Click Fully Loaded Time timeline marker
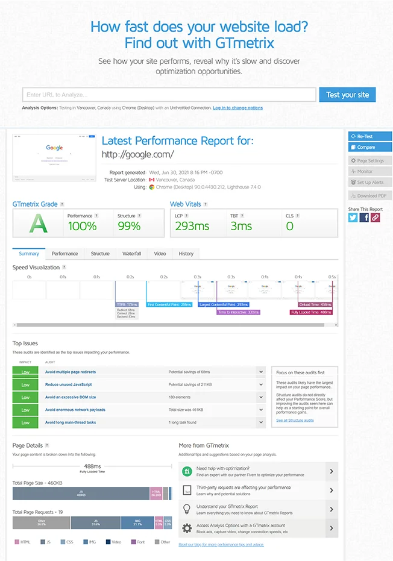The image size is (393, 561). click(x=312, y=312)
